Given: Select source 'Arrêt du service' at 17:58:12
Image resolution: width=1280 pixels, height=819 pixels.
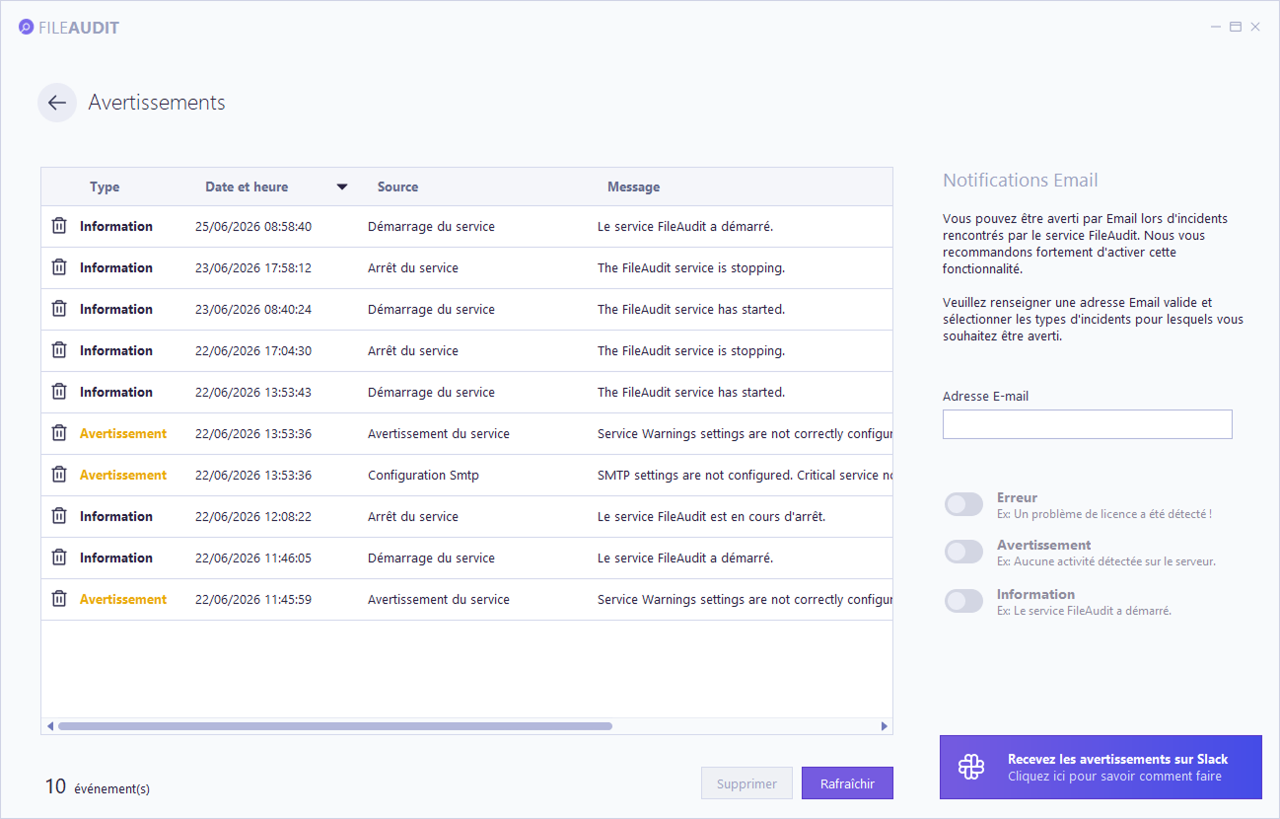Looking at the screenshot, I should (x=413, y=267).
